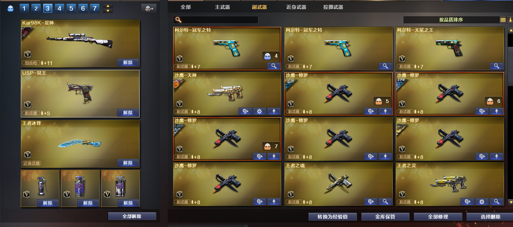Click the yellow up arrow bag stepper
The height and width of the screenshot is (227, 513).
tap(108, 6)
